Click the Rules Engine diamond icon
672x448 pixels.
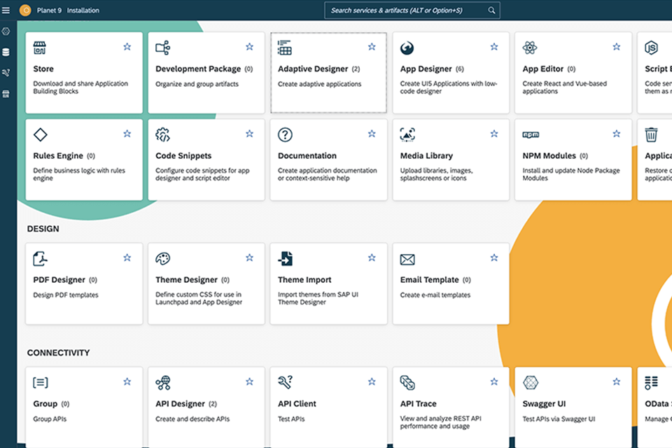pyautogui.click(x=41, y=134)
